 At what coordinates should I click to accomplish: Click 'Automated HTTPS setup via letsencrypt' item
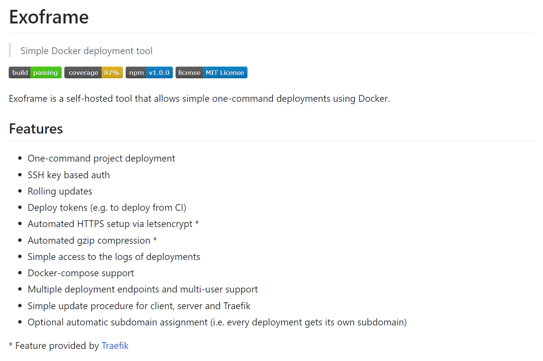(x=113, y=224)
